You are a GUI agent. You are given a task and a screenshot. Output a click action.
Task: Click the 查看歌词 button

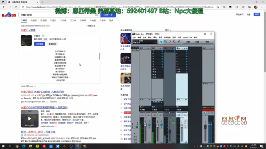point(52,44)
